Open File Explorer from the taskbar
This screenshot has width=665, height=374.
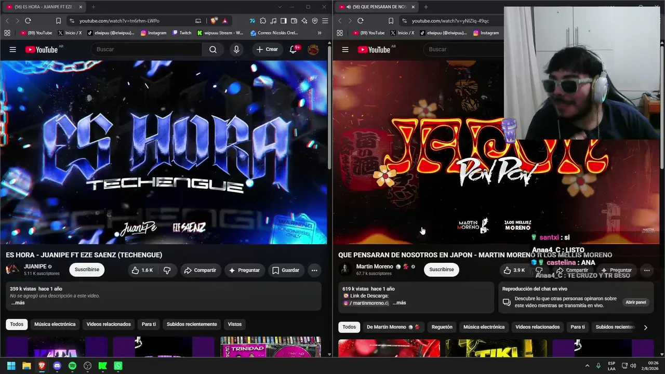pos(26,366)
